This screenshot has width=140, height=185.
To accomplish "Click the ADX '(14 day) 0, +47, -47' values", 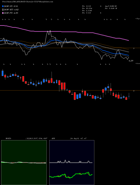I will (x=78, y=138).
